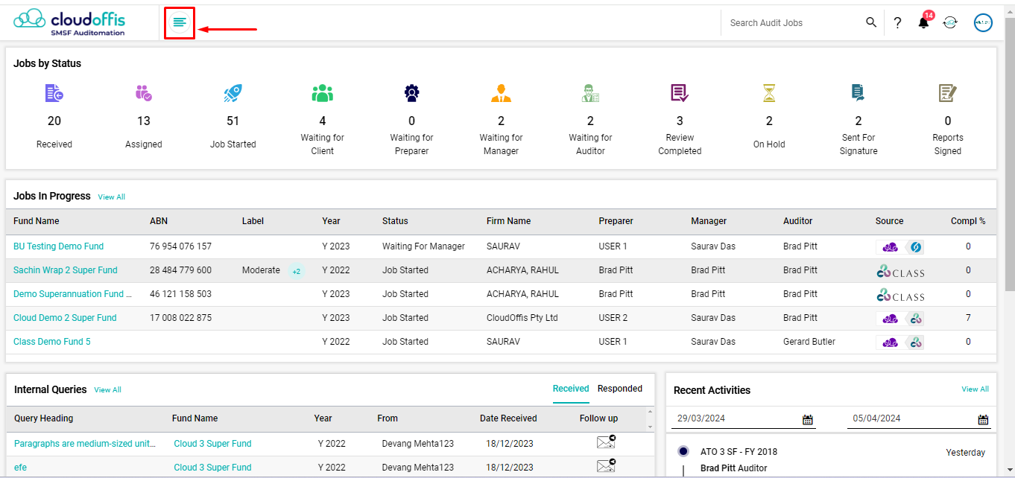Switch to the Responded queries tab

click(x=620, y=389)
